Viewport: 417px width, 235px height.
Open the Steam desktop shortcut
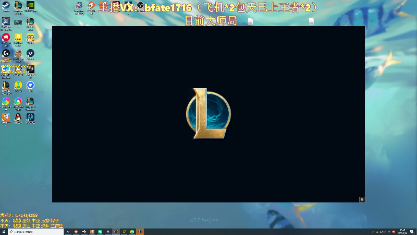point(6,5)
